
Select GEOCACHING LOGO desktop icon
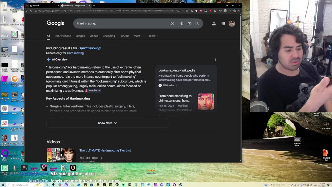tap(4, 171)
